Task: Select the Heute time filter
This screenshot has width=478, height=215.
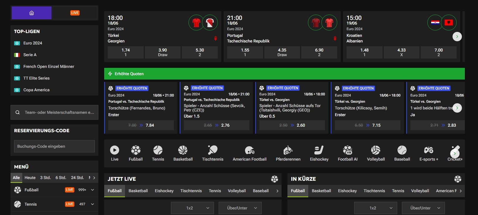Action: tap(30, 178)
